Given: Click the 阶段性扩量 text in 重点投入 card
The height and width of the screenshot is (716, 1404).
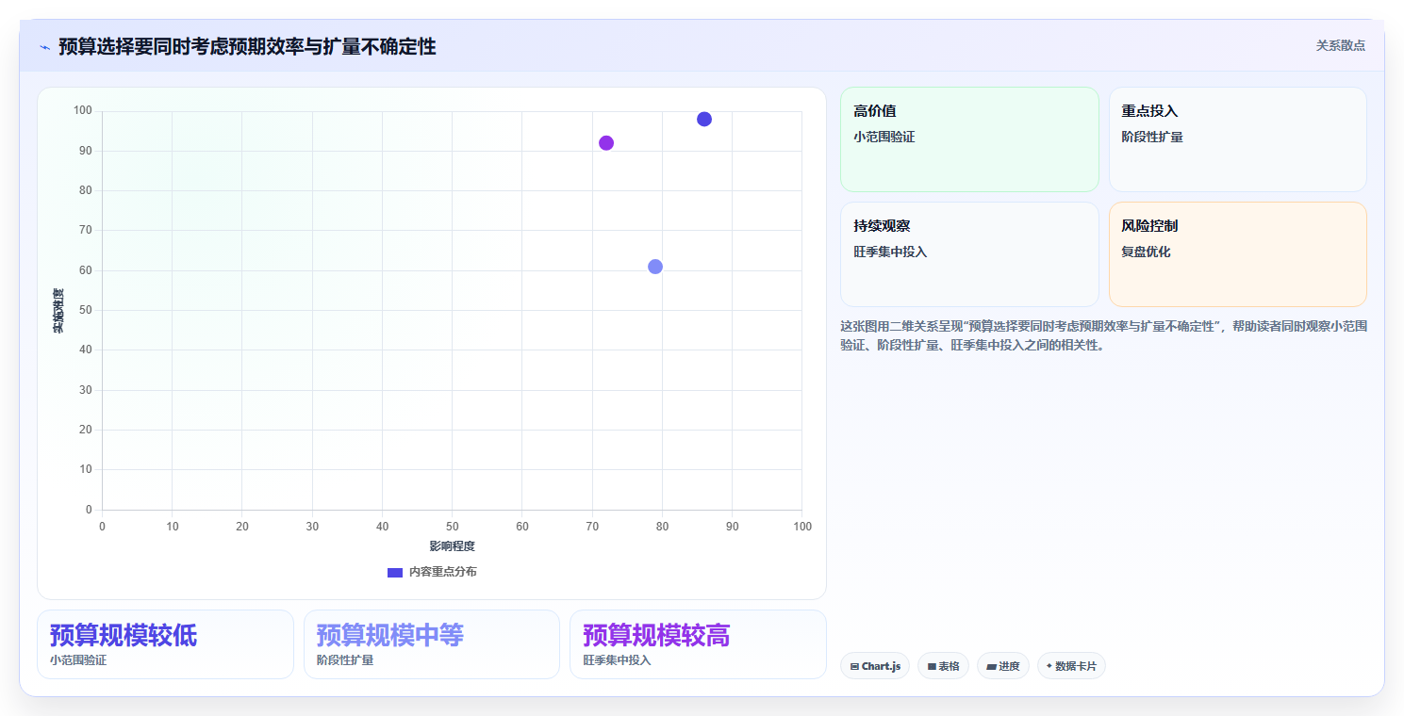Looking at the screenshot, I should pos(1151,137).
